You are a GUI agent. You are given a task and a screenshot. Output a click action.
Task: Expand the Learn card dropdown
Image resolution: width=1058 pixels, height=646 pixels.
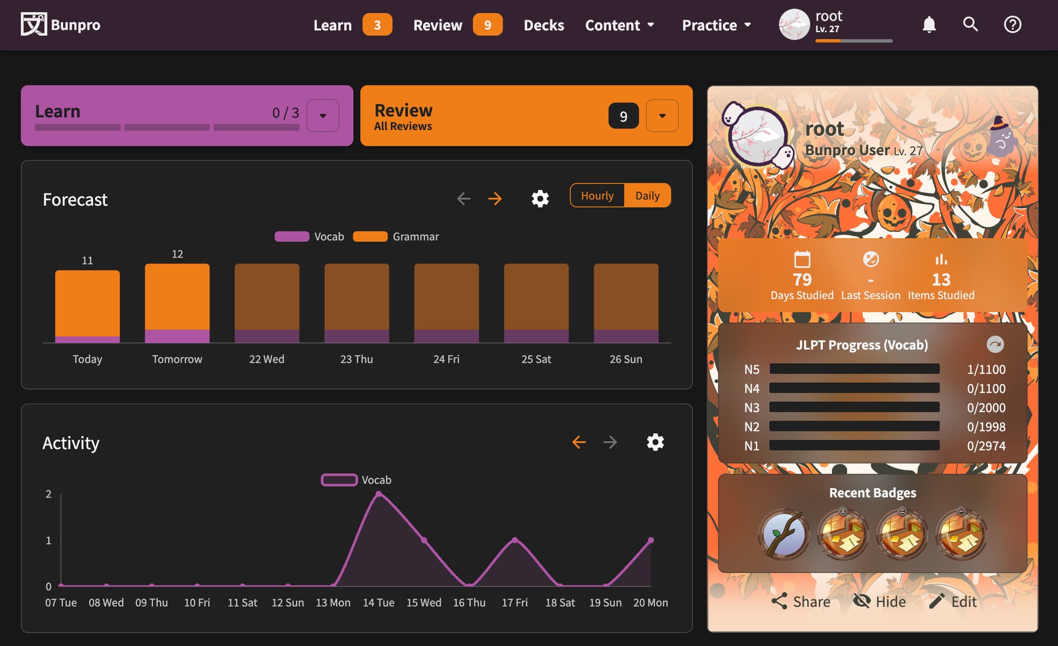point(323,116)
